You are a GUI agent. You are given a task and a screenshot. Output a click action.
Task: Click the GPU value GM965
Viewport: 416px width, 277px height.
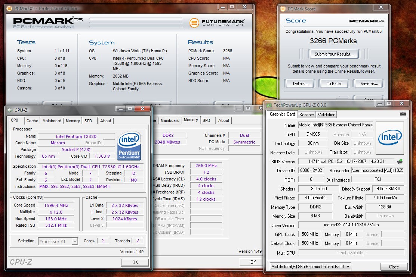coord(313,134)
